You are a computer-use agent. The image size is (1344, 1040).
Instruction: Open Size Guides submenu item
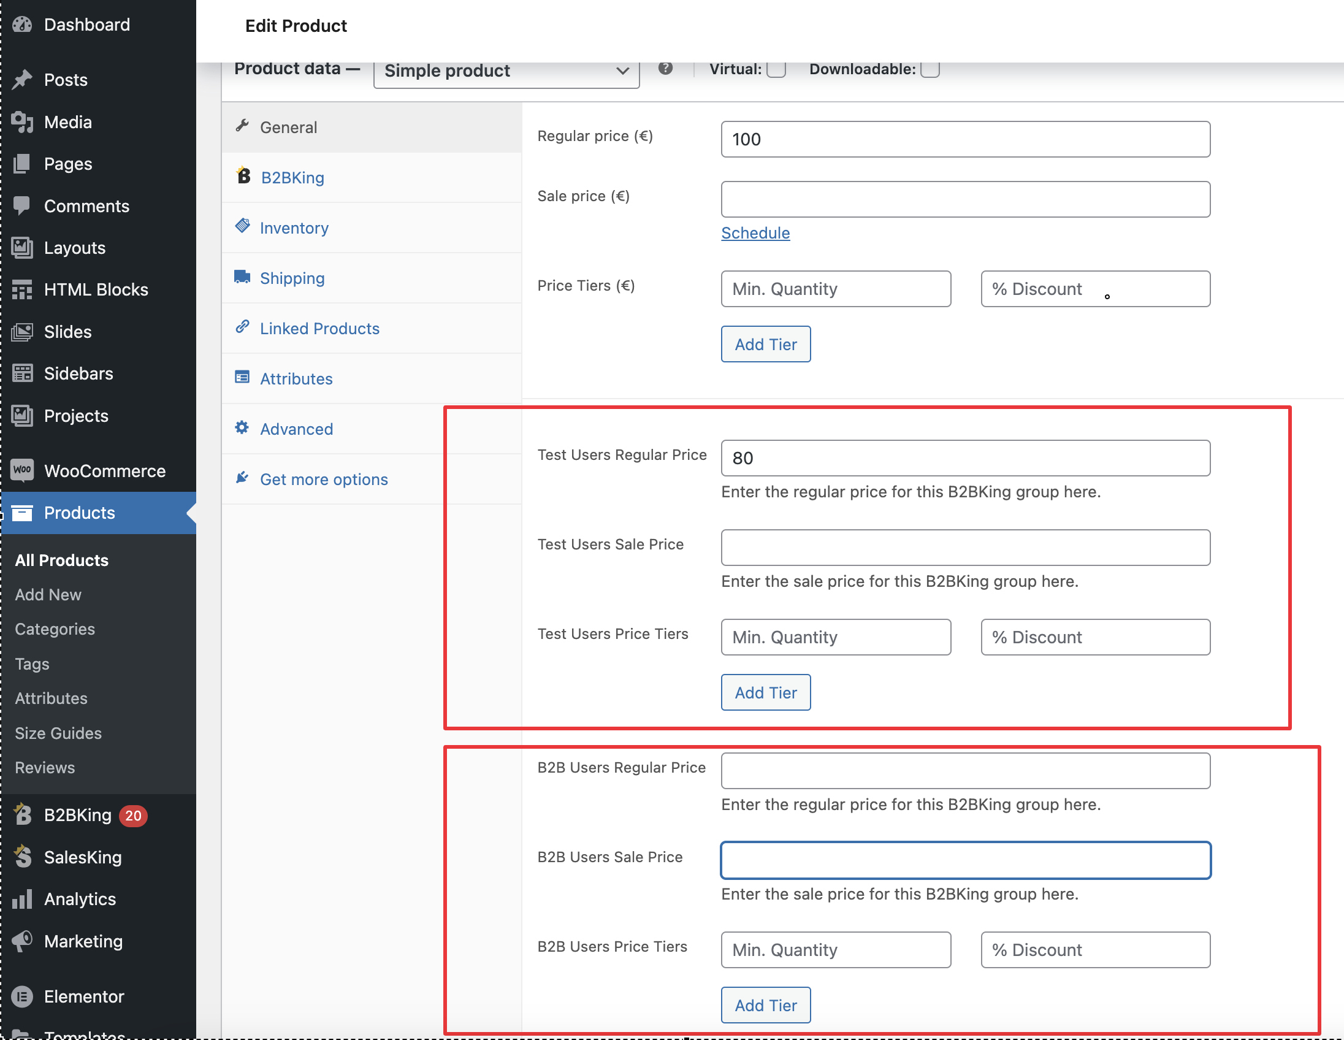pyautogui.click(x=58, y=733)
